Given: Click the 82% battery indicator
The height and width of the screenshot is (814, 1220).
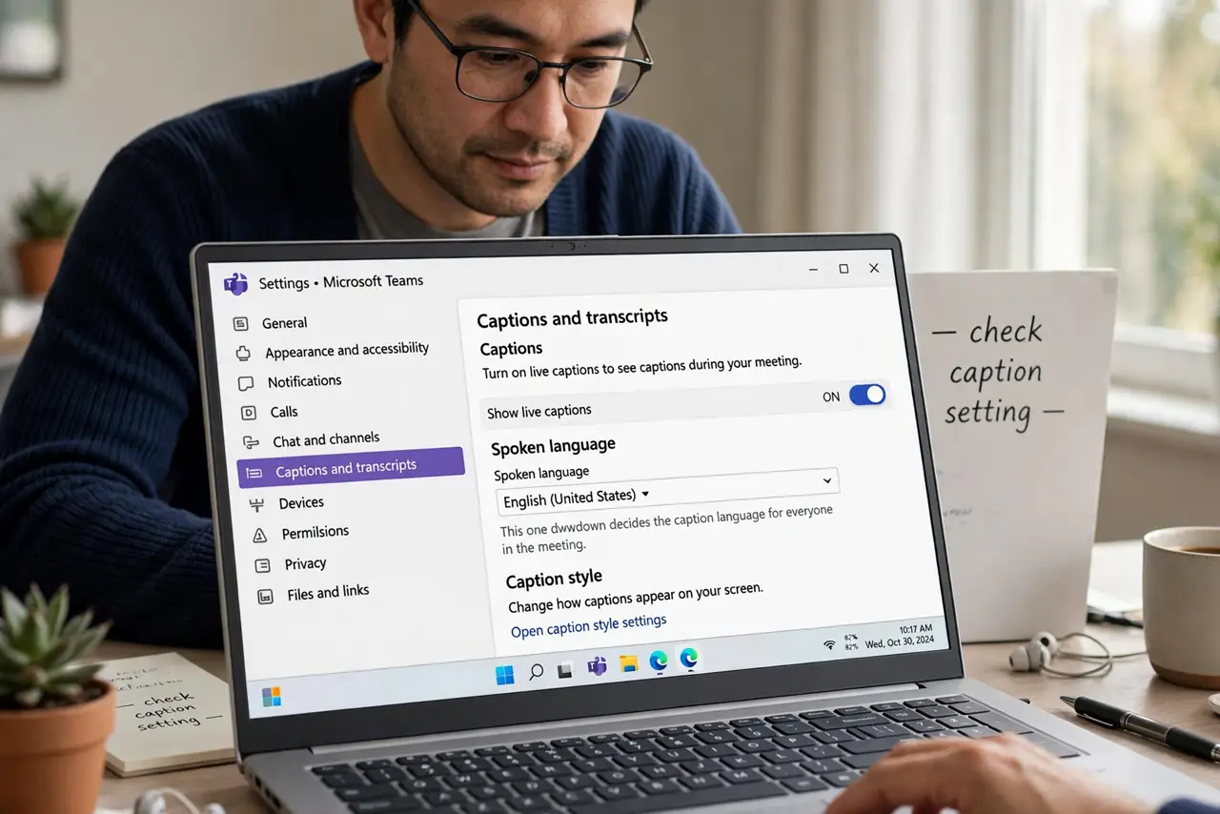Looking at the screenshot, I should coord(850,641).
